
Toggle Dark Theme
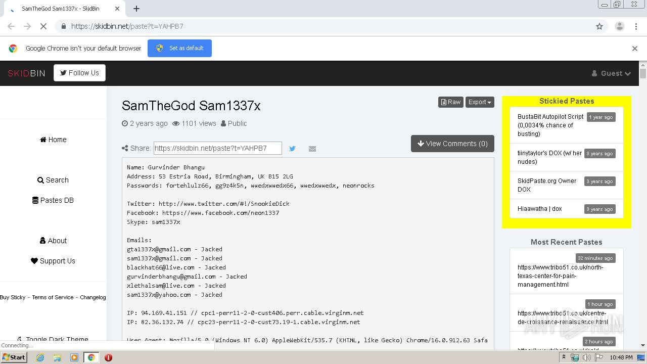53,339
